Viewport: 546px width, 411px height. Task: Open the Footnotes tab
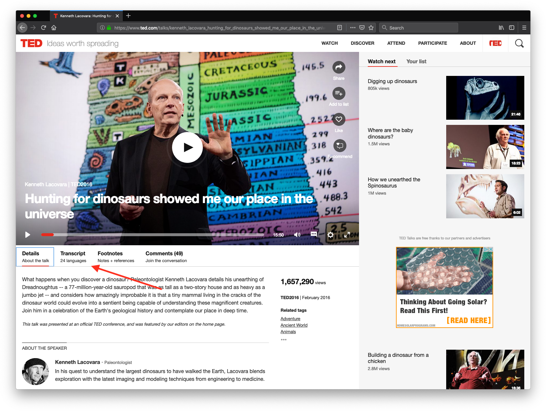point(116,257)
